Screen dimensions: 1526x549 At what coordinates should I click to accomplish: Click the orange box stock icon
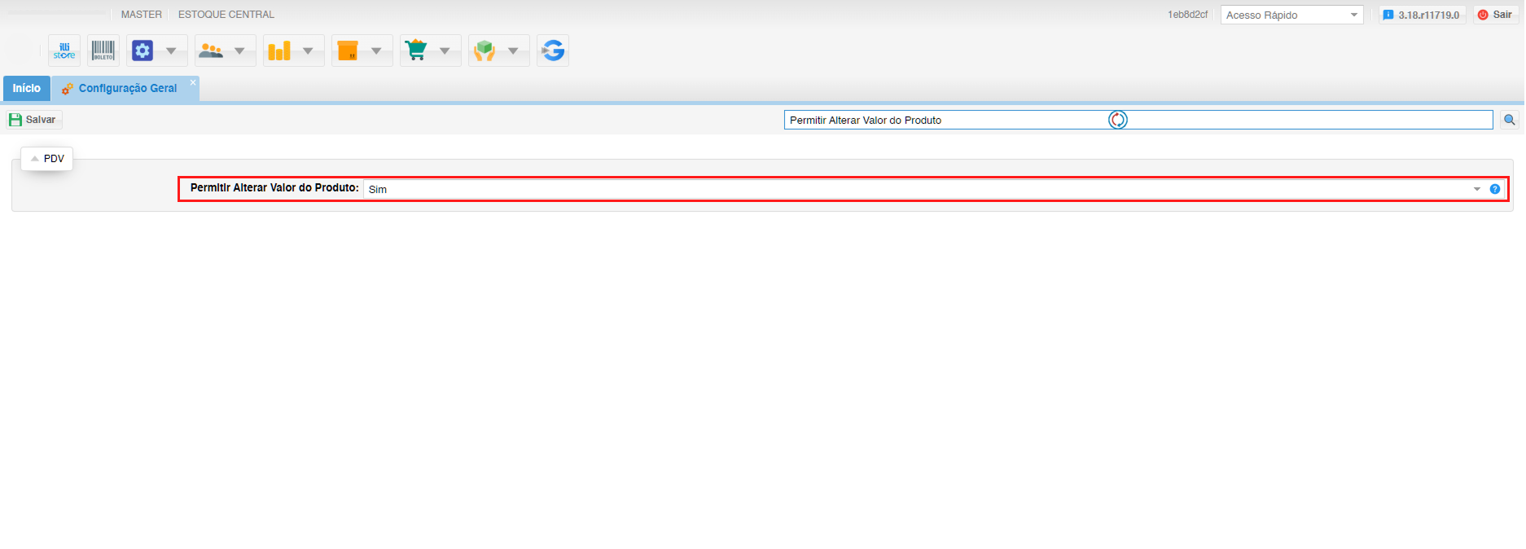click(348, 51)
